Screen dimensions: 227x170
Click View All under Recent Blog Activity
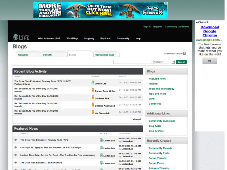[x=137, y=119]
